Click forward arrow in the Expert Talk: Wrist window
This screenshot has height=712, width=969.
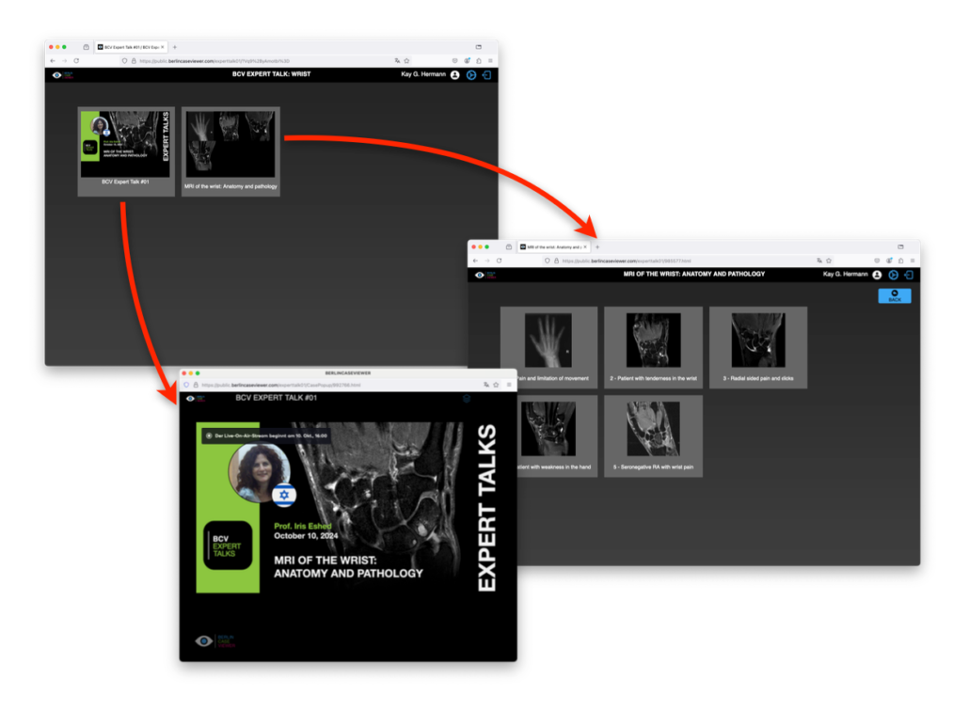tap(64, 60)
